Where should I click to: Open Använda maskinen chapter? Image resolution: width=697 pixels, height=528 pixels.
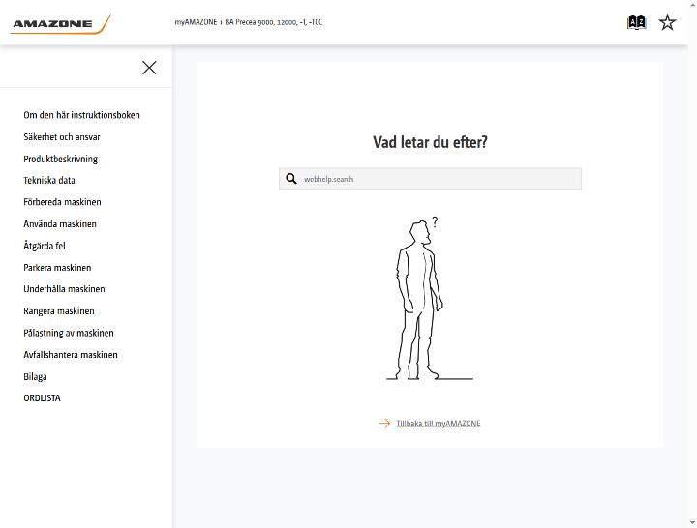coord(60,223)
